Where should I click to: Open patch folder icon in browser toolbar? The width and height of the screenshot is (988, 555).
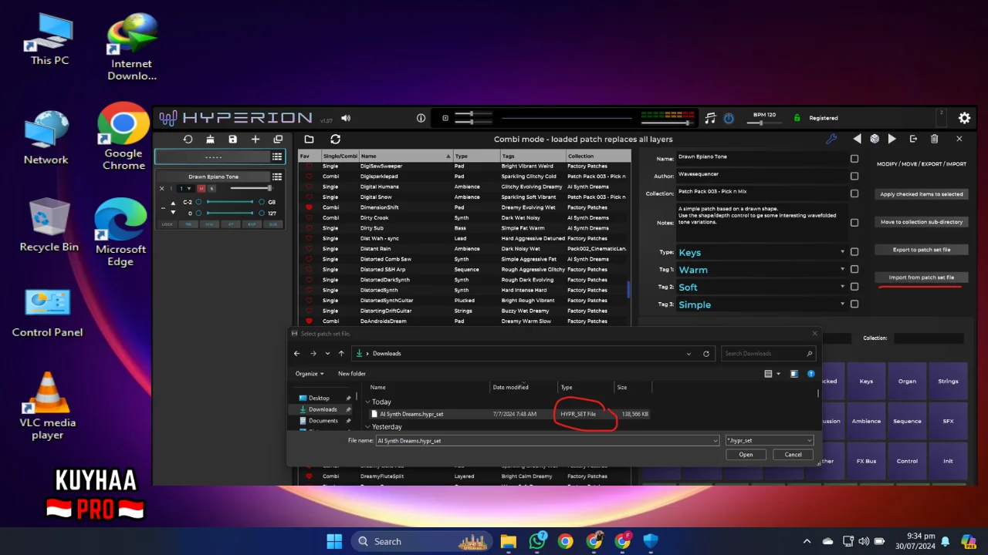[x=309, y=140]
